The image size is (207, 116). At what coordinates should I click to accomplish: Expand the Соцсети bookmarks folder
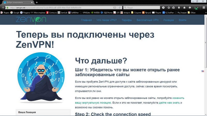(x=136, y=13)
